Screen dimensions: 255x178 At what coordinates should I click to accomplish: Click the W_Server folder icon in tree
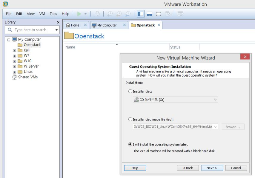point(20,66)
